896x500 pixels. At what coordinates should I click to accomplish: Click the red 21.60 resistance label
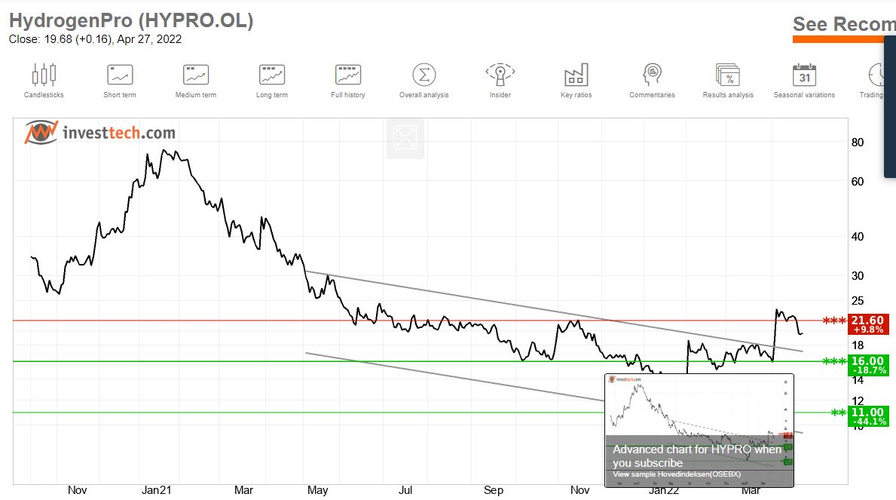(x=868, y=324)
